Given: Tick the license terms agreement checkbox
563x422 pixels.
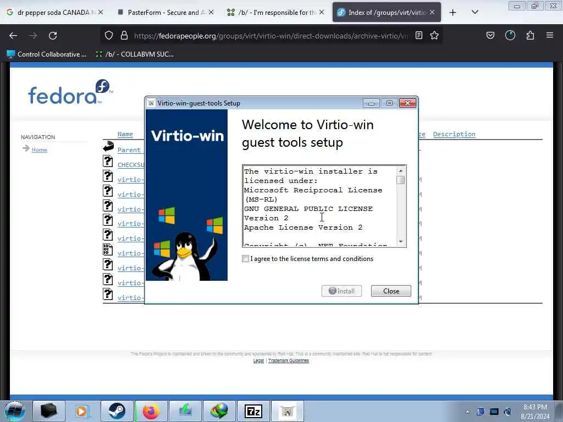Looking at the screenshot, I should (x=245, y=259).
